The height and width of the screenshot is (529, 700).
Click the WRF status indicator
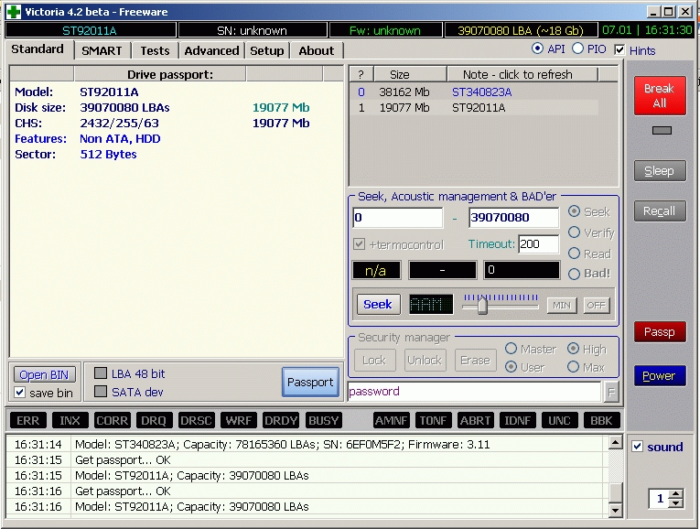238,420
